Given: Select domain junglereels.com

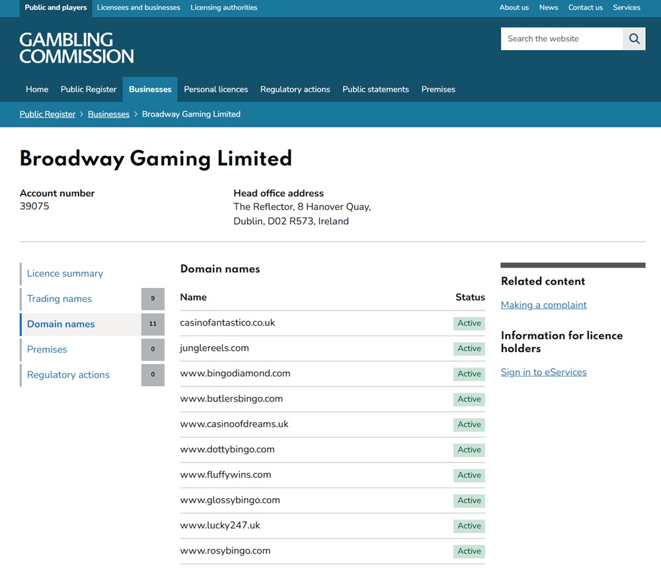Looking at the screenshot, I should tap(215, 348).
